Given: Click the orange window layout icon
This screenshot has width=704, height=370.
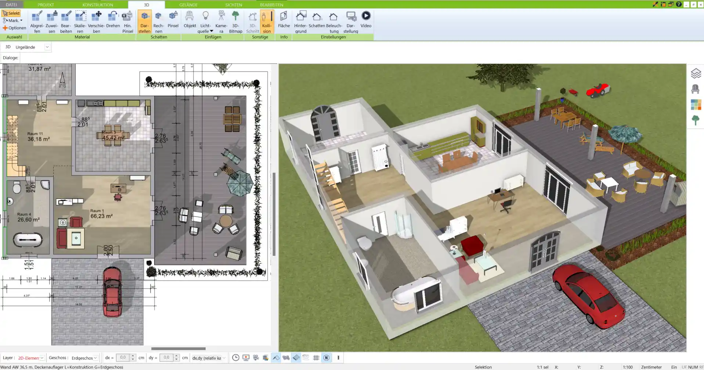Looking at the screenshot, I should (x=663, y=4).
